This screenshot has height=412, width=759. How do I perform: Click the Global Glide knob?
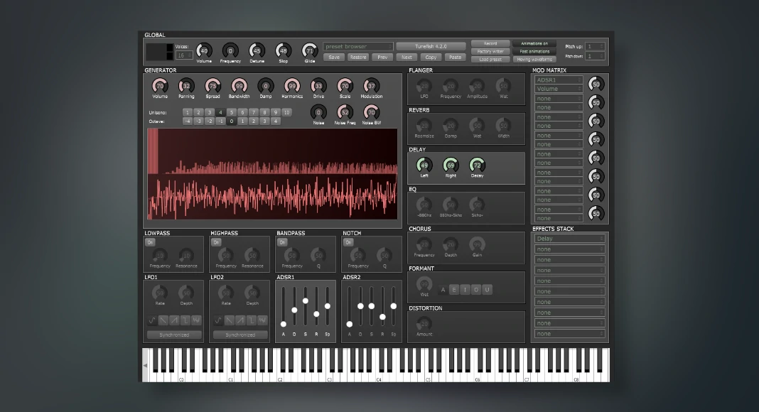click(x=310, y=50)
